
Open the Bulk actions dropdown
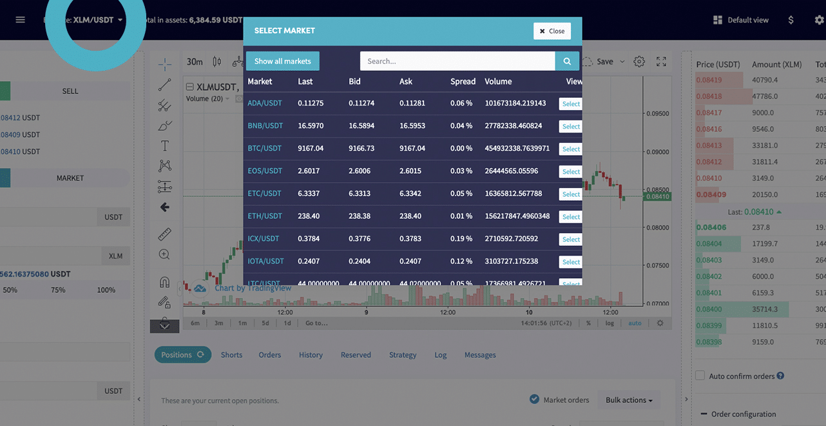point(629,400)
